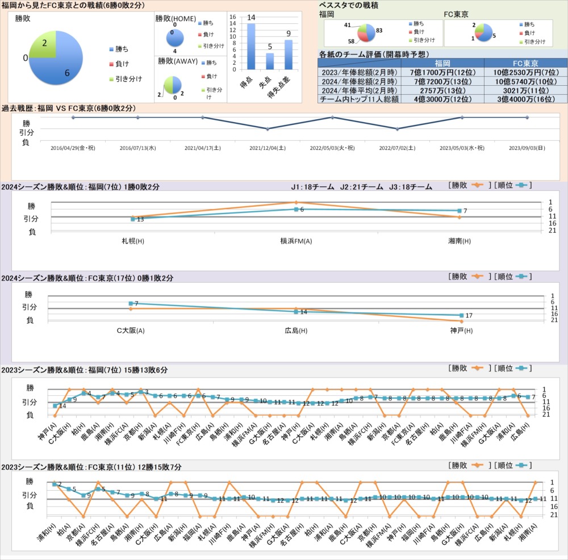Click the J2:21チーム label
Image resolution: width=568 pixels, height=560 pixels.
361,187
